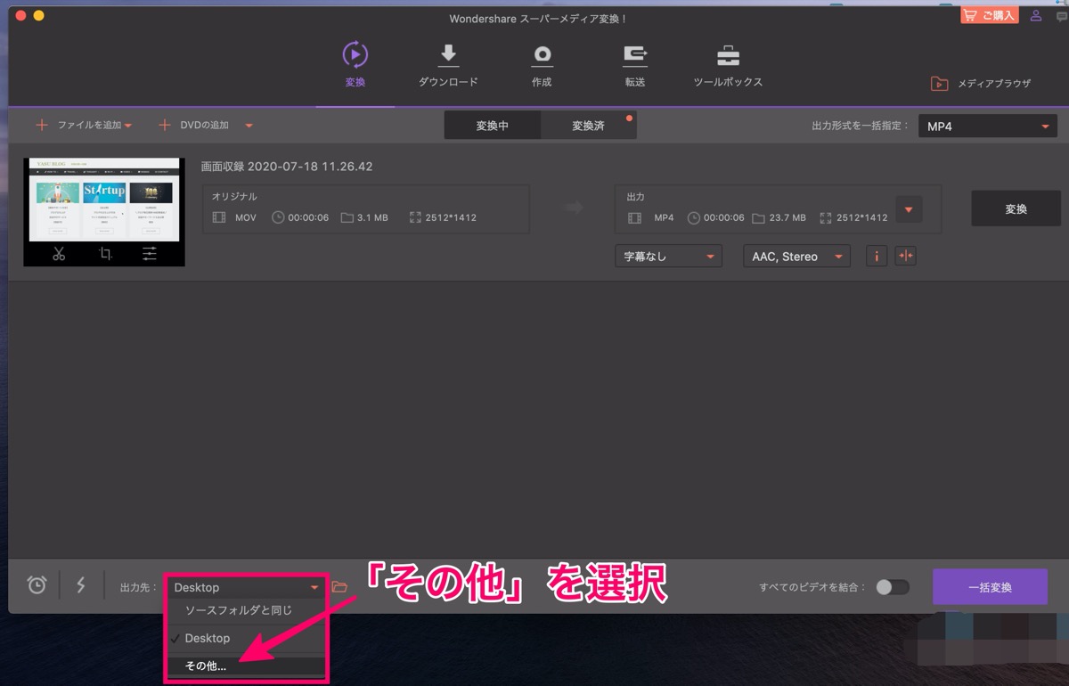Open the AAC, Stereo audio dropdown
The width and height of the screenshot is (1069, 686).
click(x=796, y=257)
